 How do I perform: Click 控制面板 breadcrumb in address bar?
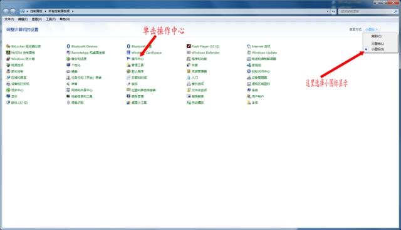click(36, 11)
